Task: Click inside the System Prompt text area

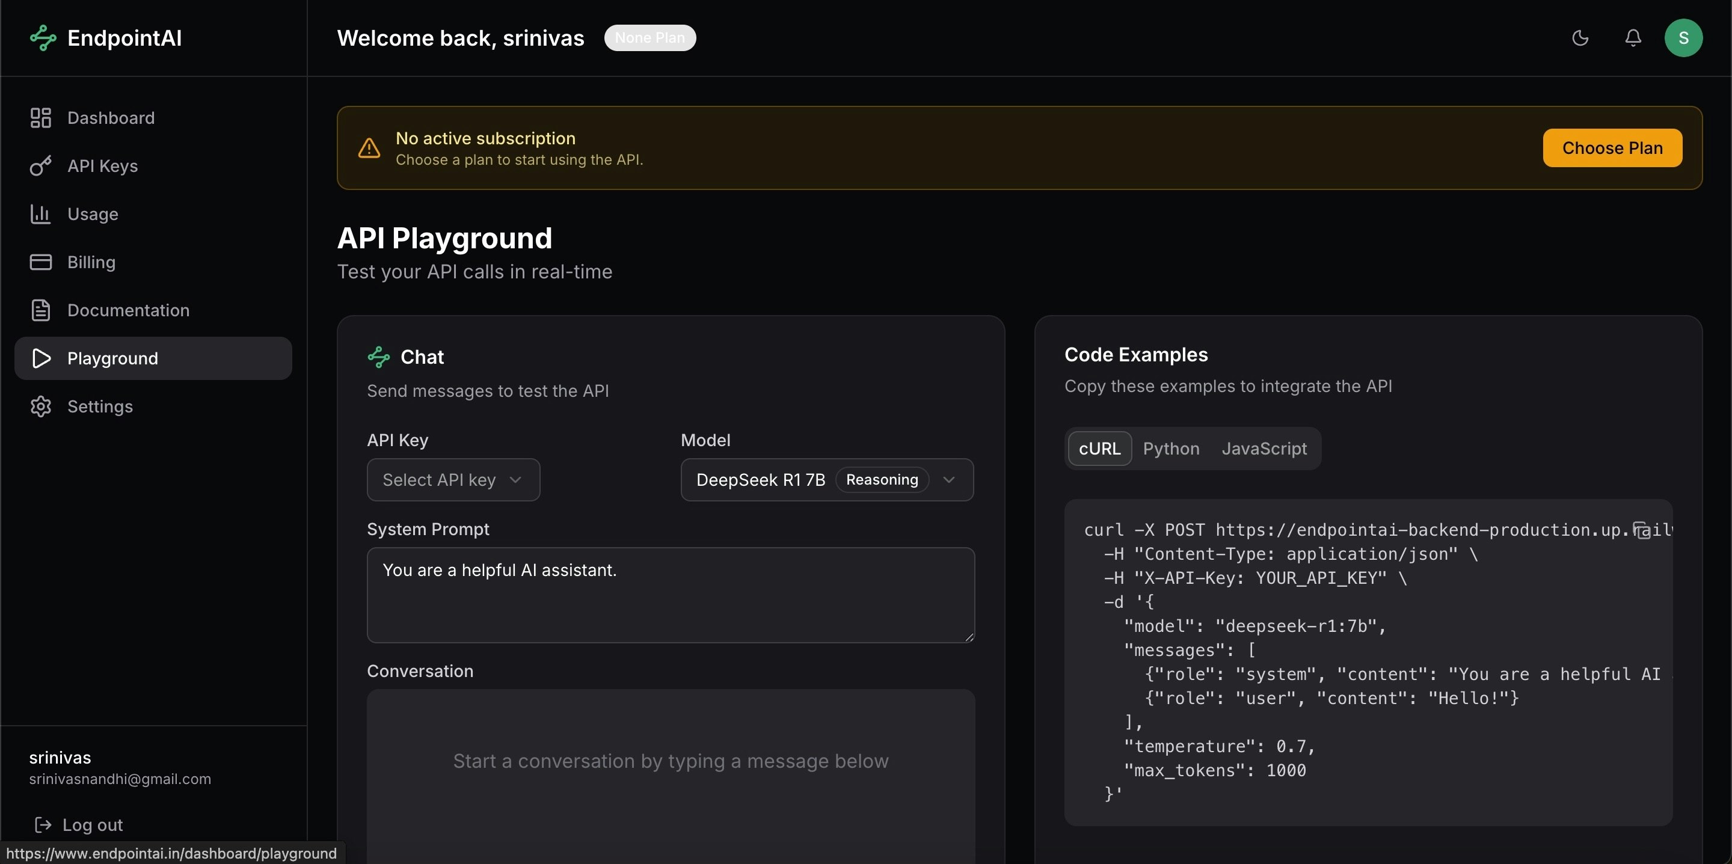Action: tap(671, 595)
